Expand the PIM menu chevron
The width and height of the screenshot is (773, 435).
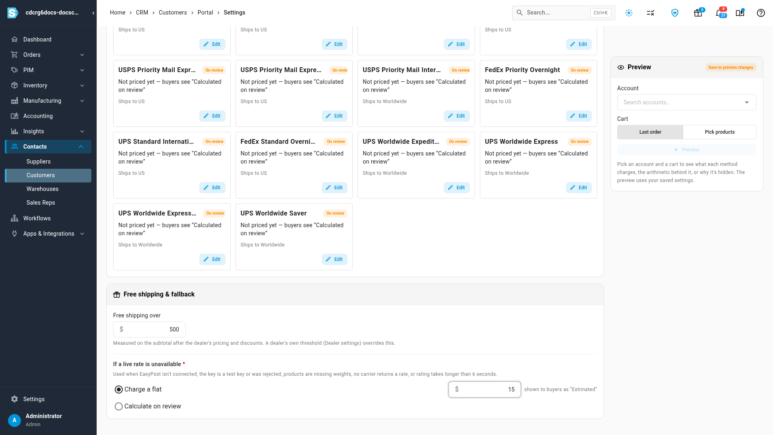tap(82, 70)
